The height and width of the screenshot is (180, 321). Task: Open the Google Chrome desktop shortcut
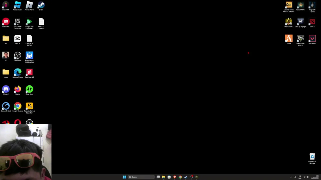point(18,107)
